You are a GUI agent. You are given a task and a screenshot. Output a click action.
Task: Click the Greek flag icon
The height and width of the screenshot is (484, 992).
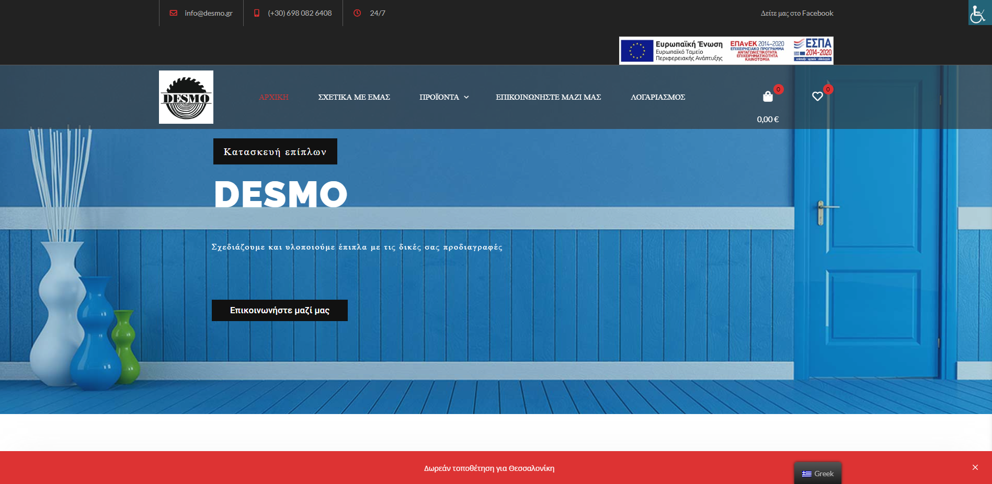pos(807,474)
